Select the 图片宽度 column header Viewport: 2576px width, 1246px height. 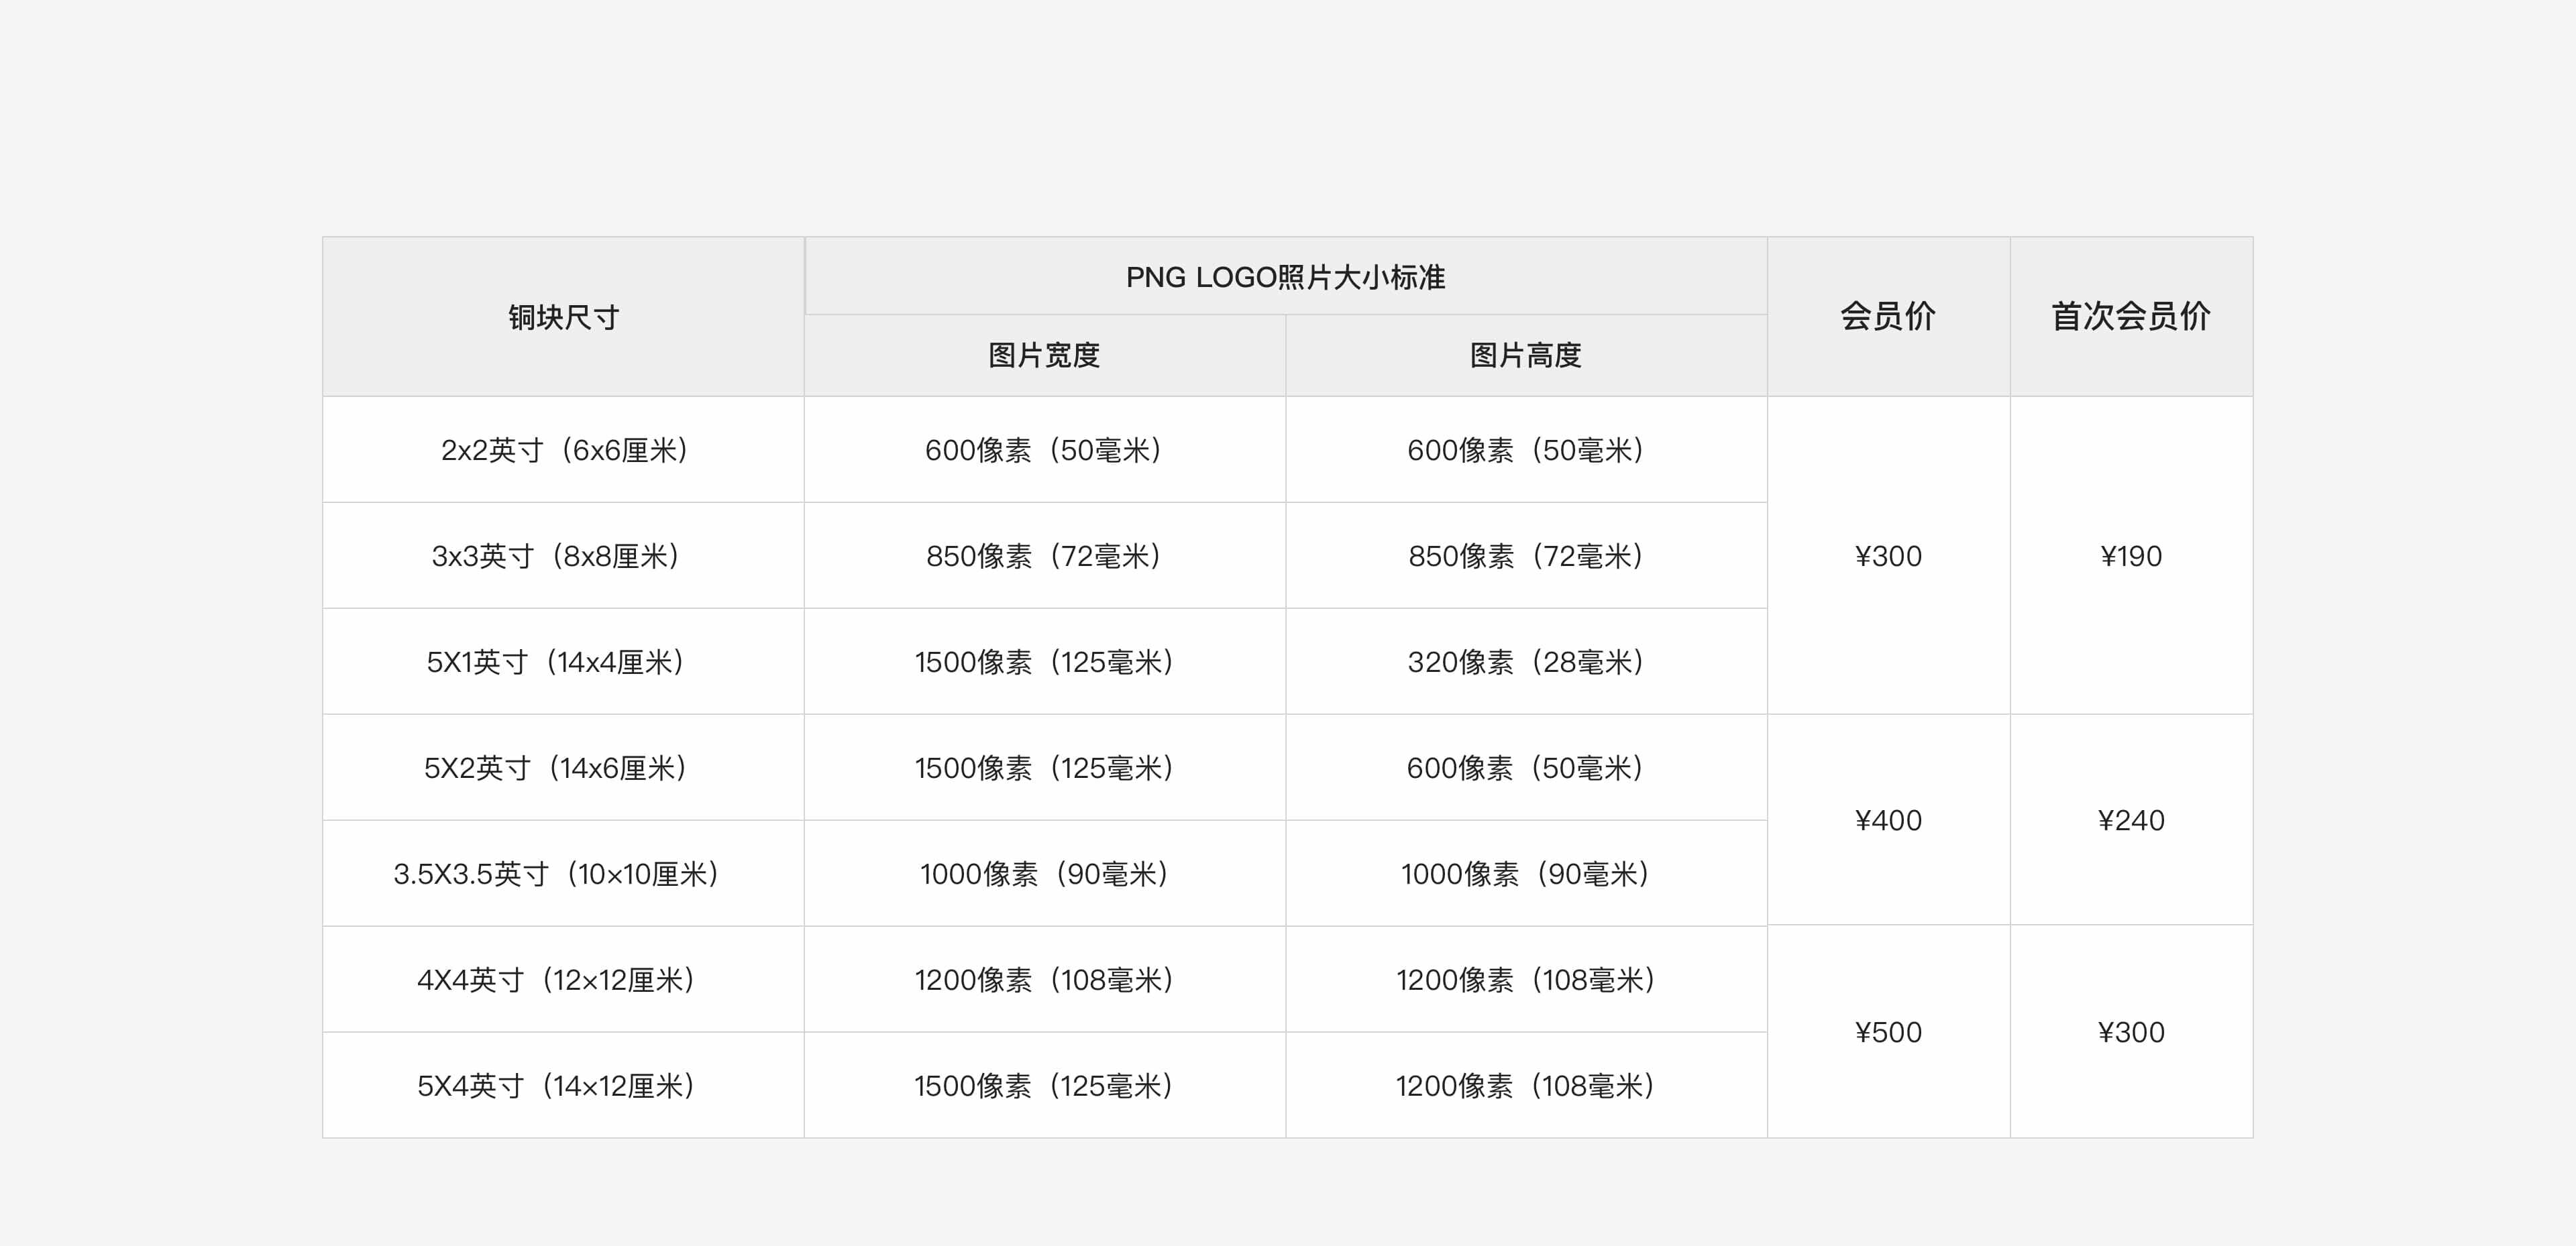(1044, 355)
